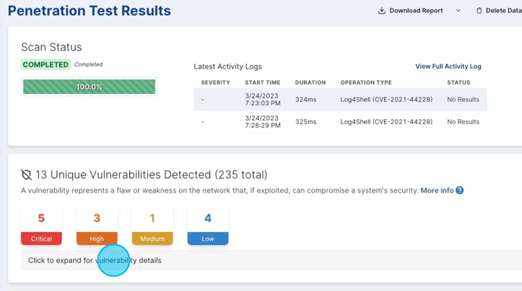Click the trash icon for Delete Data
The image size is (522, 291).
(479, 11)
